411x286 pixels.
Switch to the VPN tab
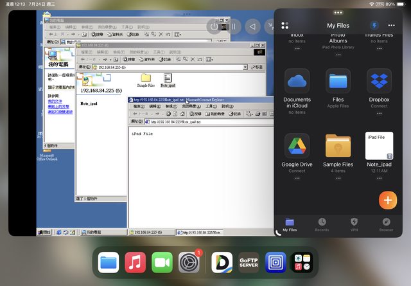(354, 224)
